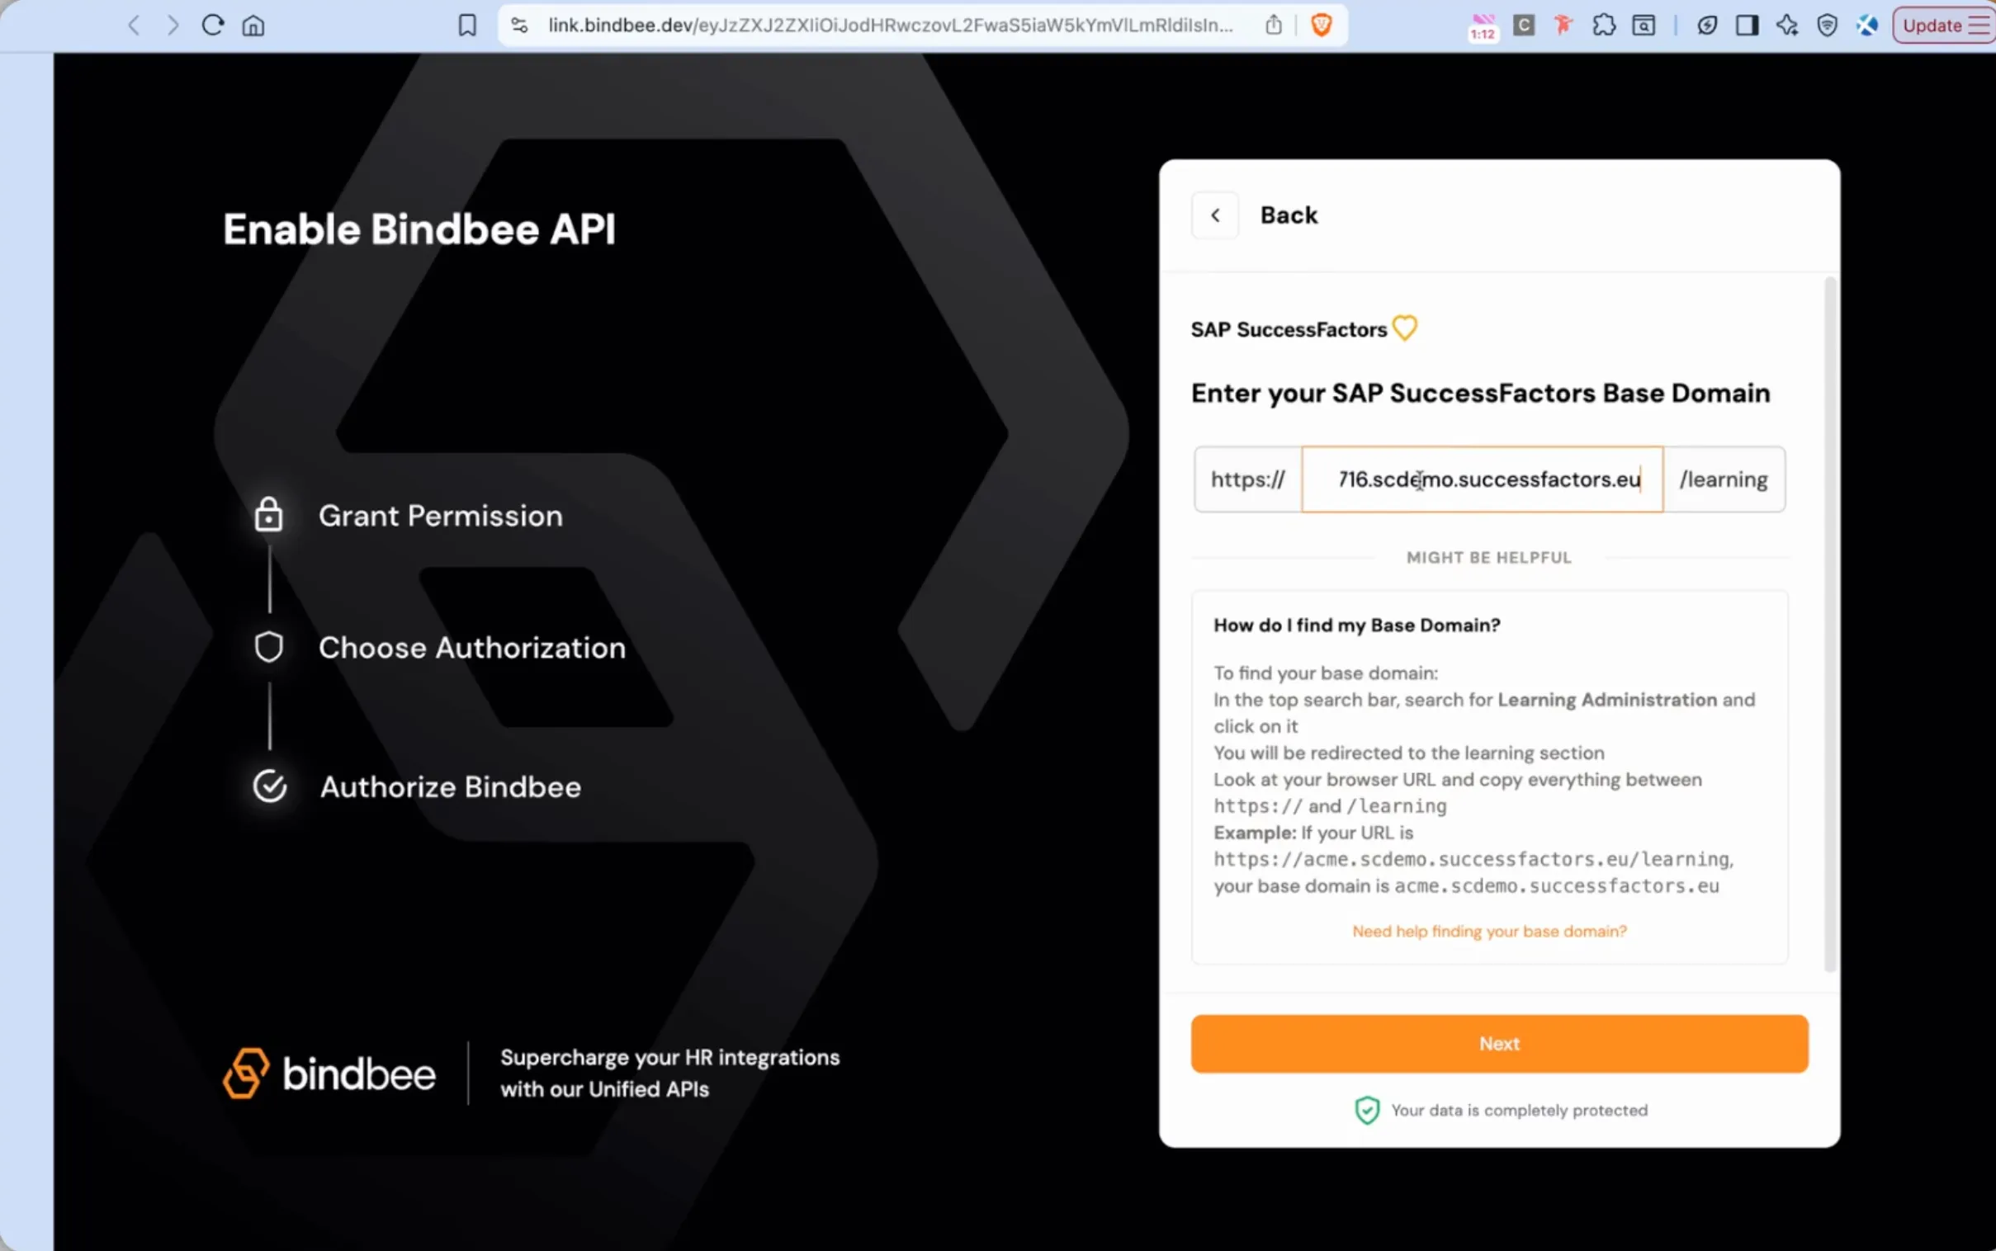Open the Leo AI sparkle icon
This screenshot has width=1996, height=1251.
point(1787,26)
